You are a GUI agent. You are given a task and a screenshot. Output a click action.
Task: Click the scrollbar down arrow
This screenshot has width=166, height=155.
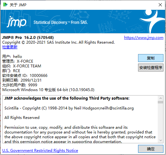(x=161, y=140)
